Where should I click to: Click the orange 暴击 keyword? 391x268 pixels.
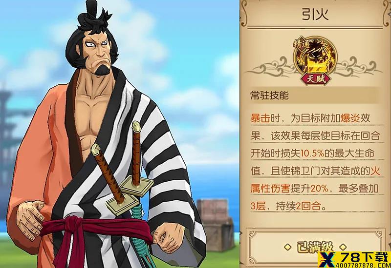tap(261, 118)
